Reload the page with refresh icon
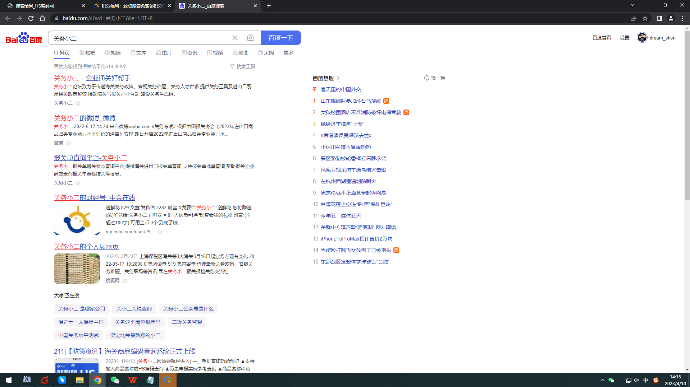Image resolution: width=690 pixels, height=387 pixels. pyautogui.click(x=31, y=18)
